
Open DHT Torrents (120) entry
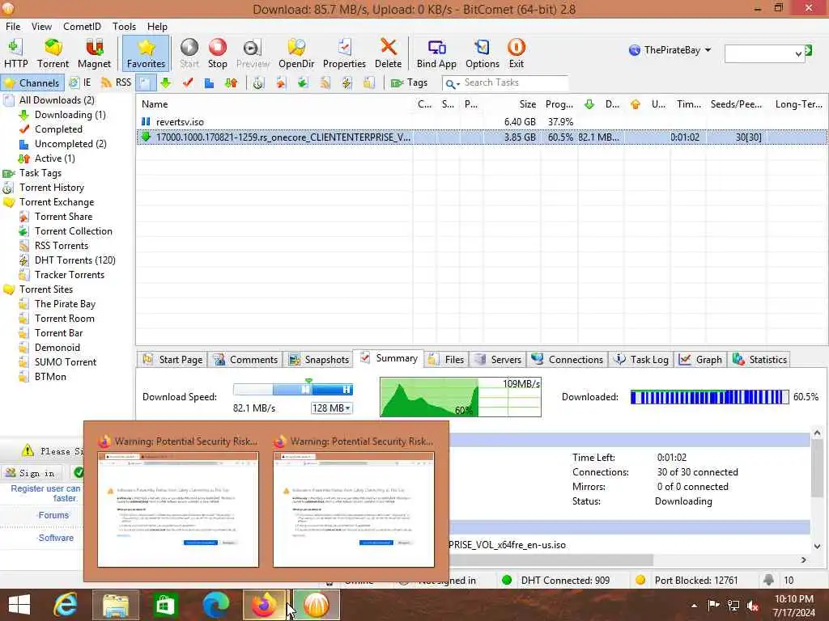coord(74,260)
